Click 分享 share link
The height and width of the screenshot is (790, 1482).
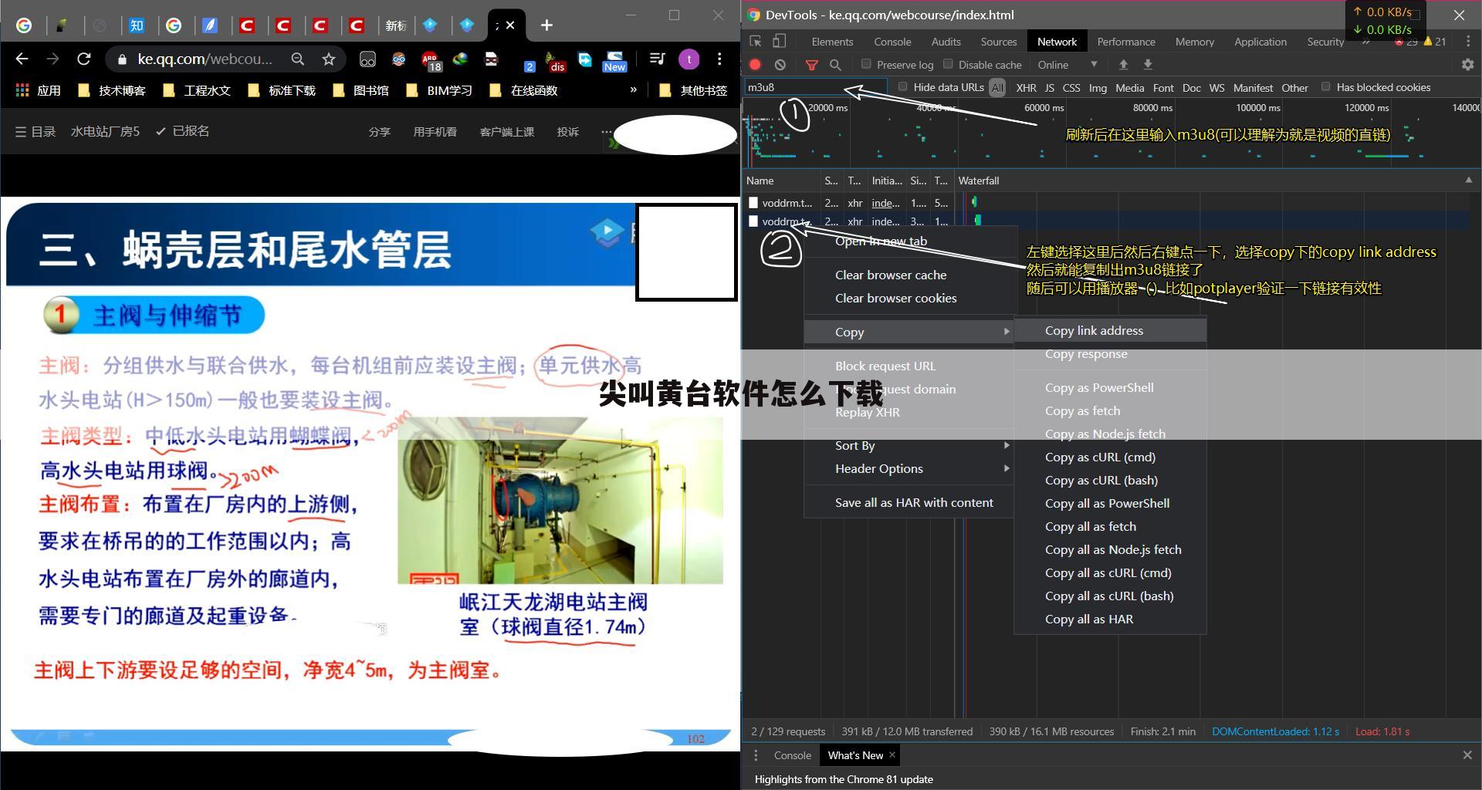[379, 132]
